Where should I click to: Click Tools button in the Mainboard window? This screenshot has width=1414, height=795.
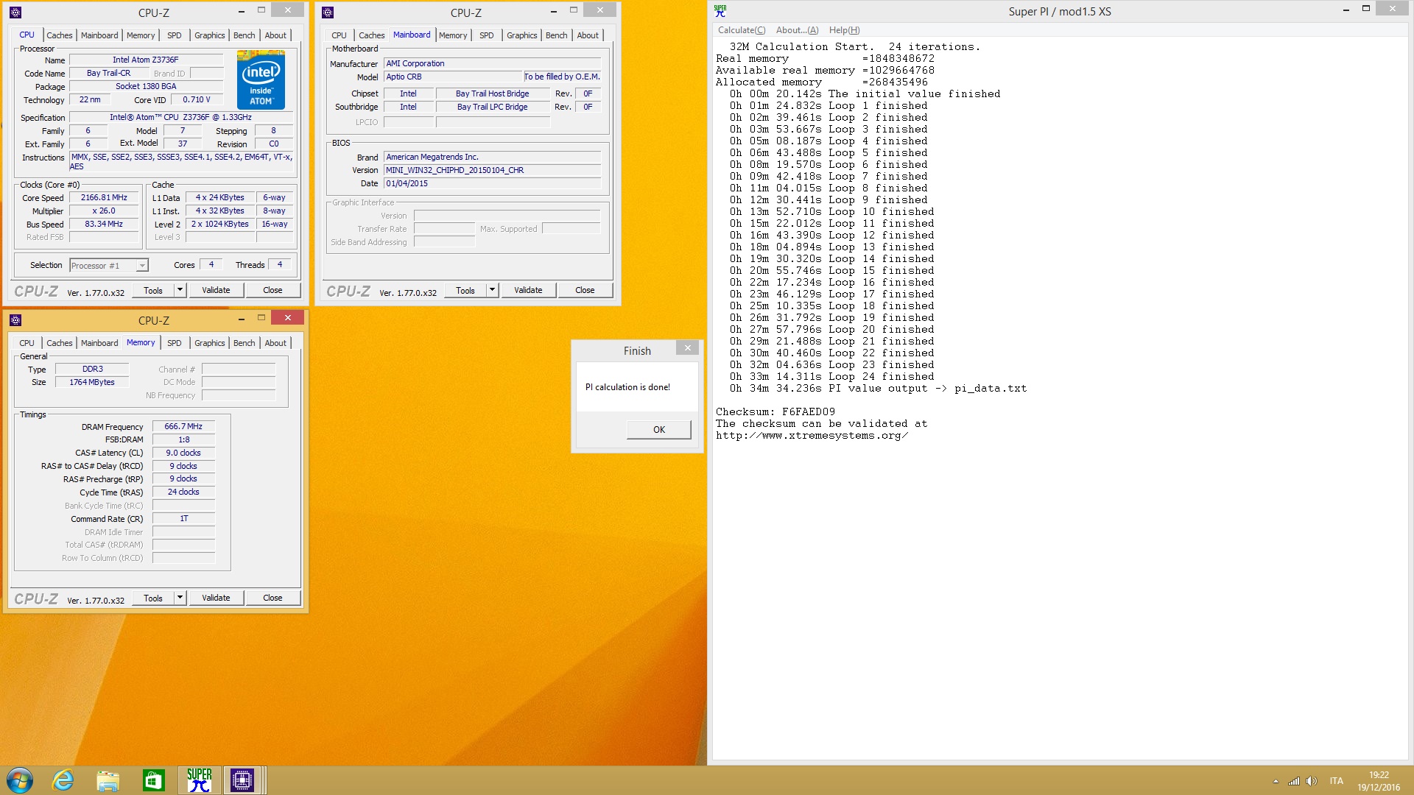[465, 290]
